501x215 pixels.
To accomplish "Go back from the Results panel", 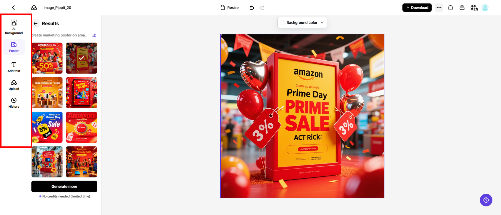I will tap(36, 24).
